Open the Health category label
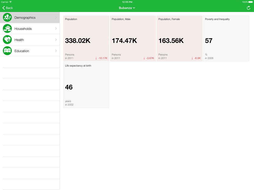 [x=19, y=40]
